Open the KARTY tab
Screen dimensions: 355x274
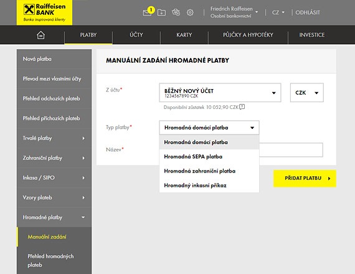pos(184,35)
